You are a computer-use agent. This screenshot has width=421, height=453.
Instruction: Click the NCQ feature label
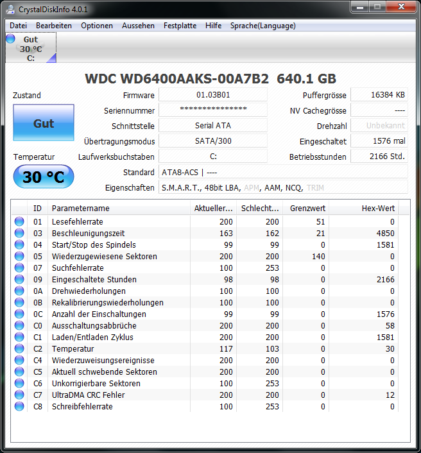pyautogui.click(x=293, y=188)
